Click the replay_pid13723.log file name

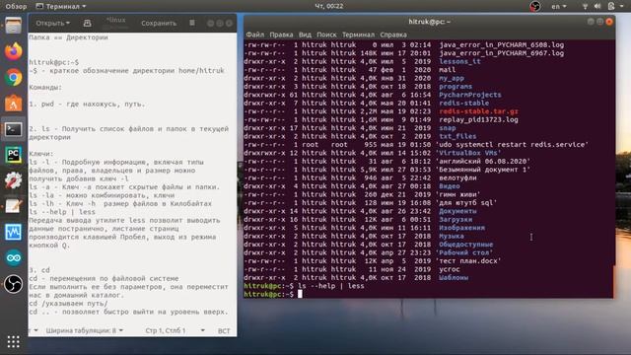tap(478, 119)
